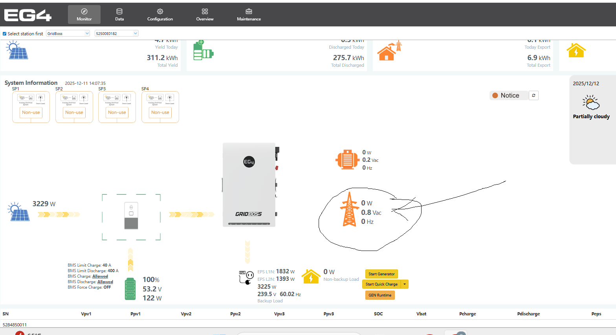Open the Data tab
The width and height of the screenshot is (616, 335).
[119, 15]
